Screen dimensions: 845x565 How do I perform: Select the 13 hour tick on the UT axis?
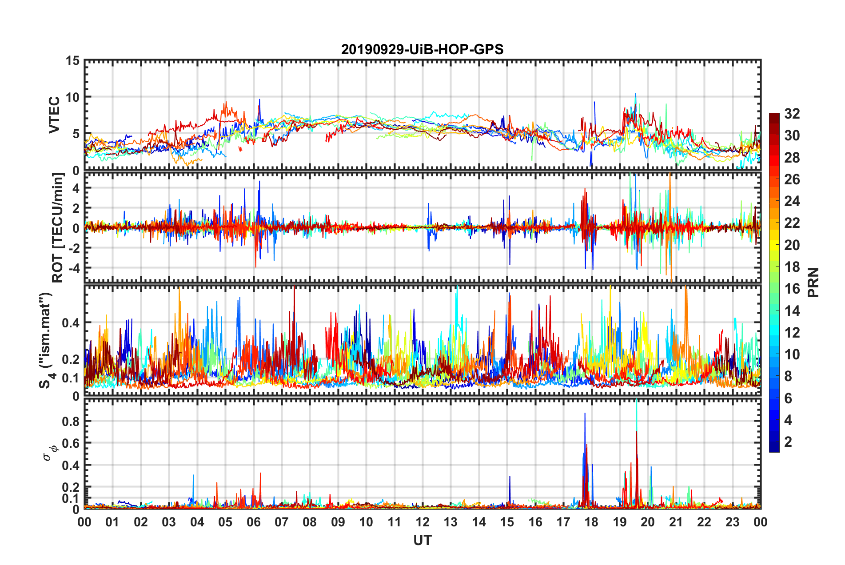(x=450, y=522)
